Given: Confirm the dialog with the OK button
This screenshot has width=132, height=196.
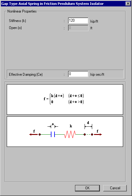Looking at the screenshot, I should (87, 188).
